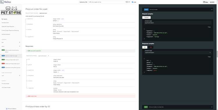Image resolution: width=218 pixels, height=110 pixels.
Task: Click the POST badge of Place an order
Action: point(3,56)
